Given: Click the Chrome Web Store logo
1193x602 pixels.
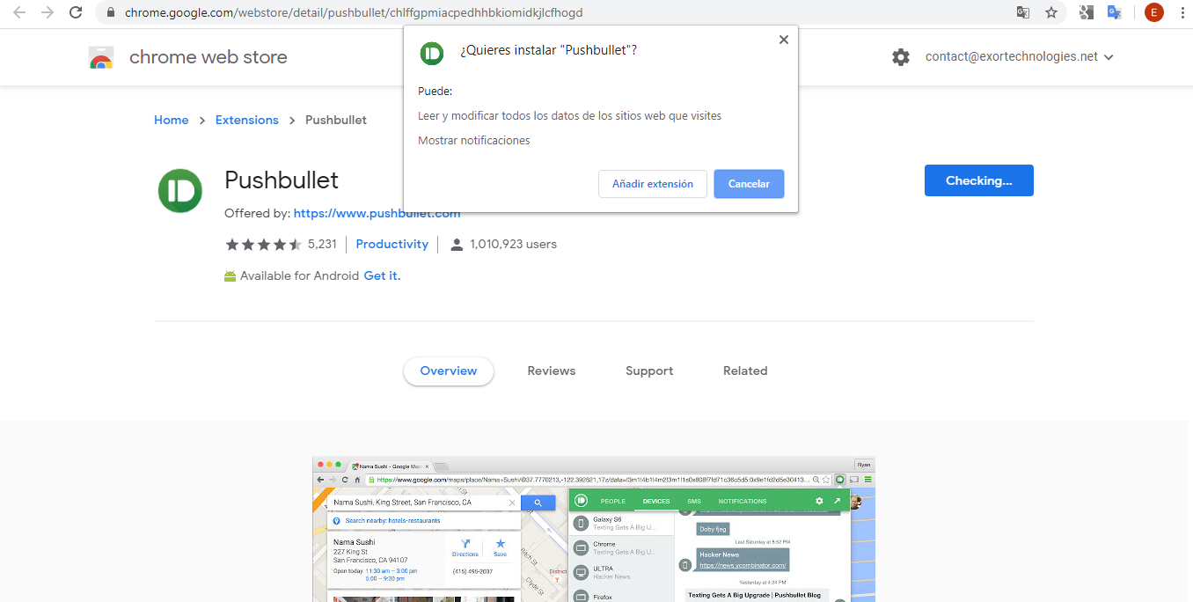Looking at the screenshot, I should click(101, 58).
